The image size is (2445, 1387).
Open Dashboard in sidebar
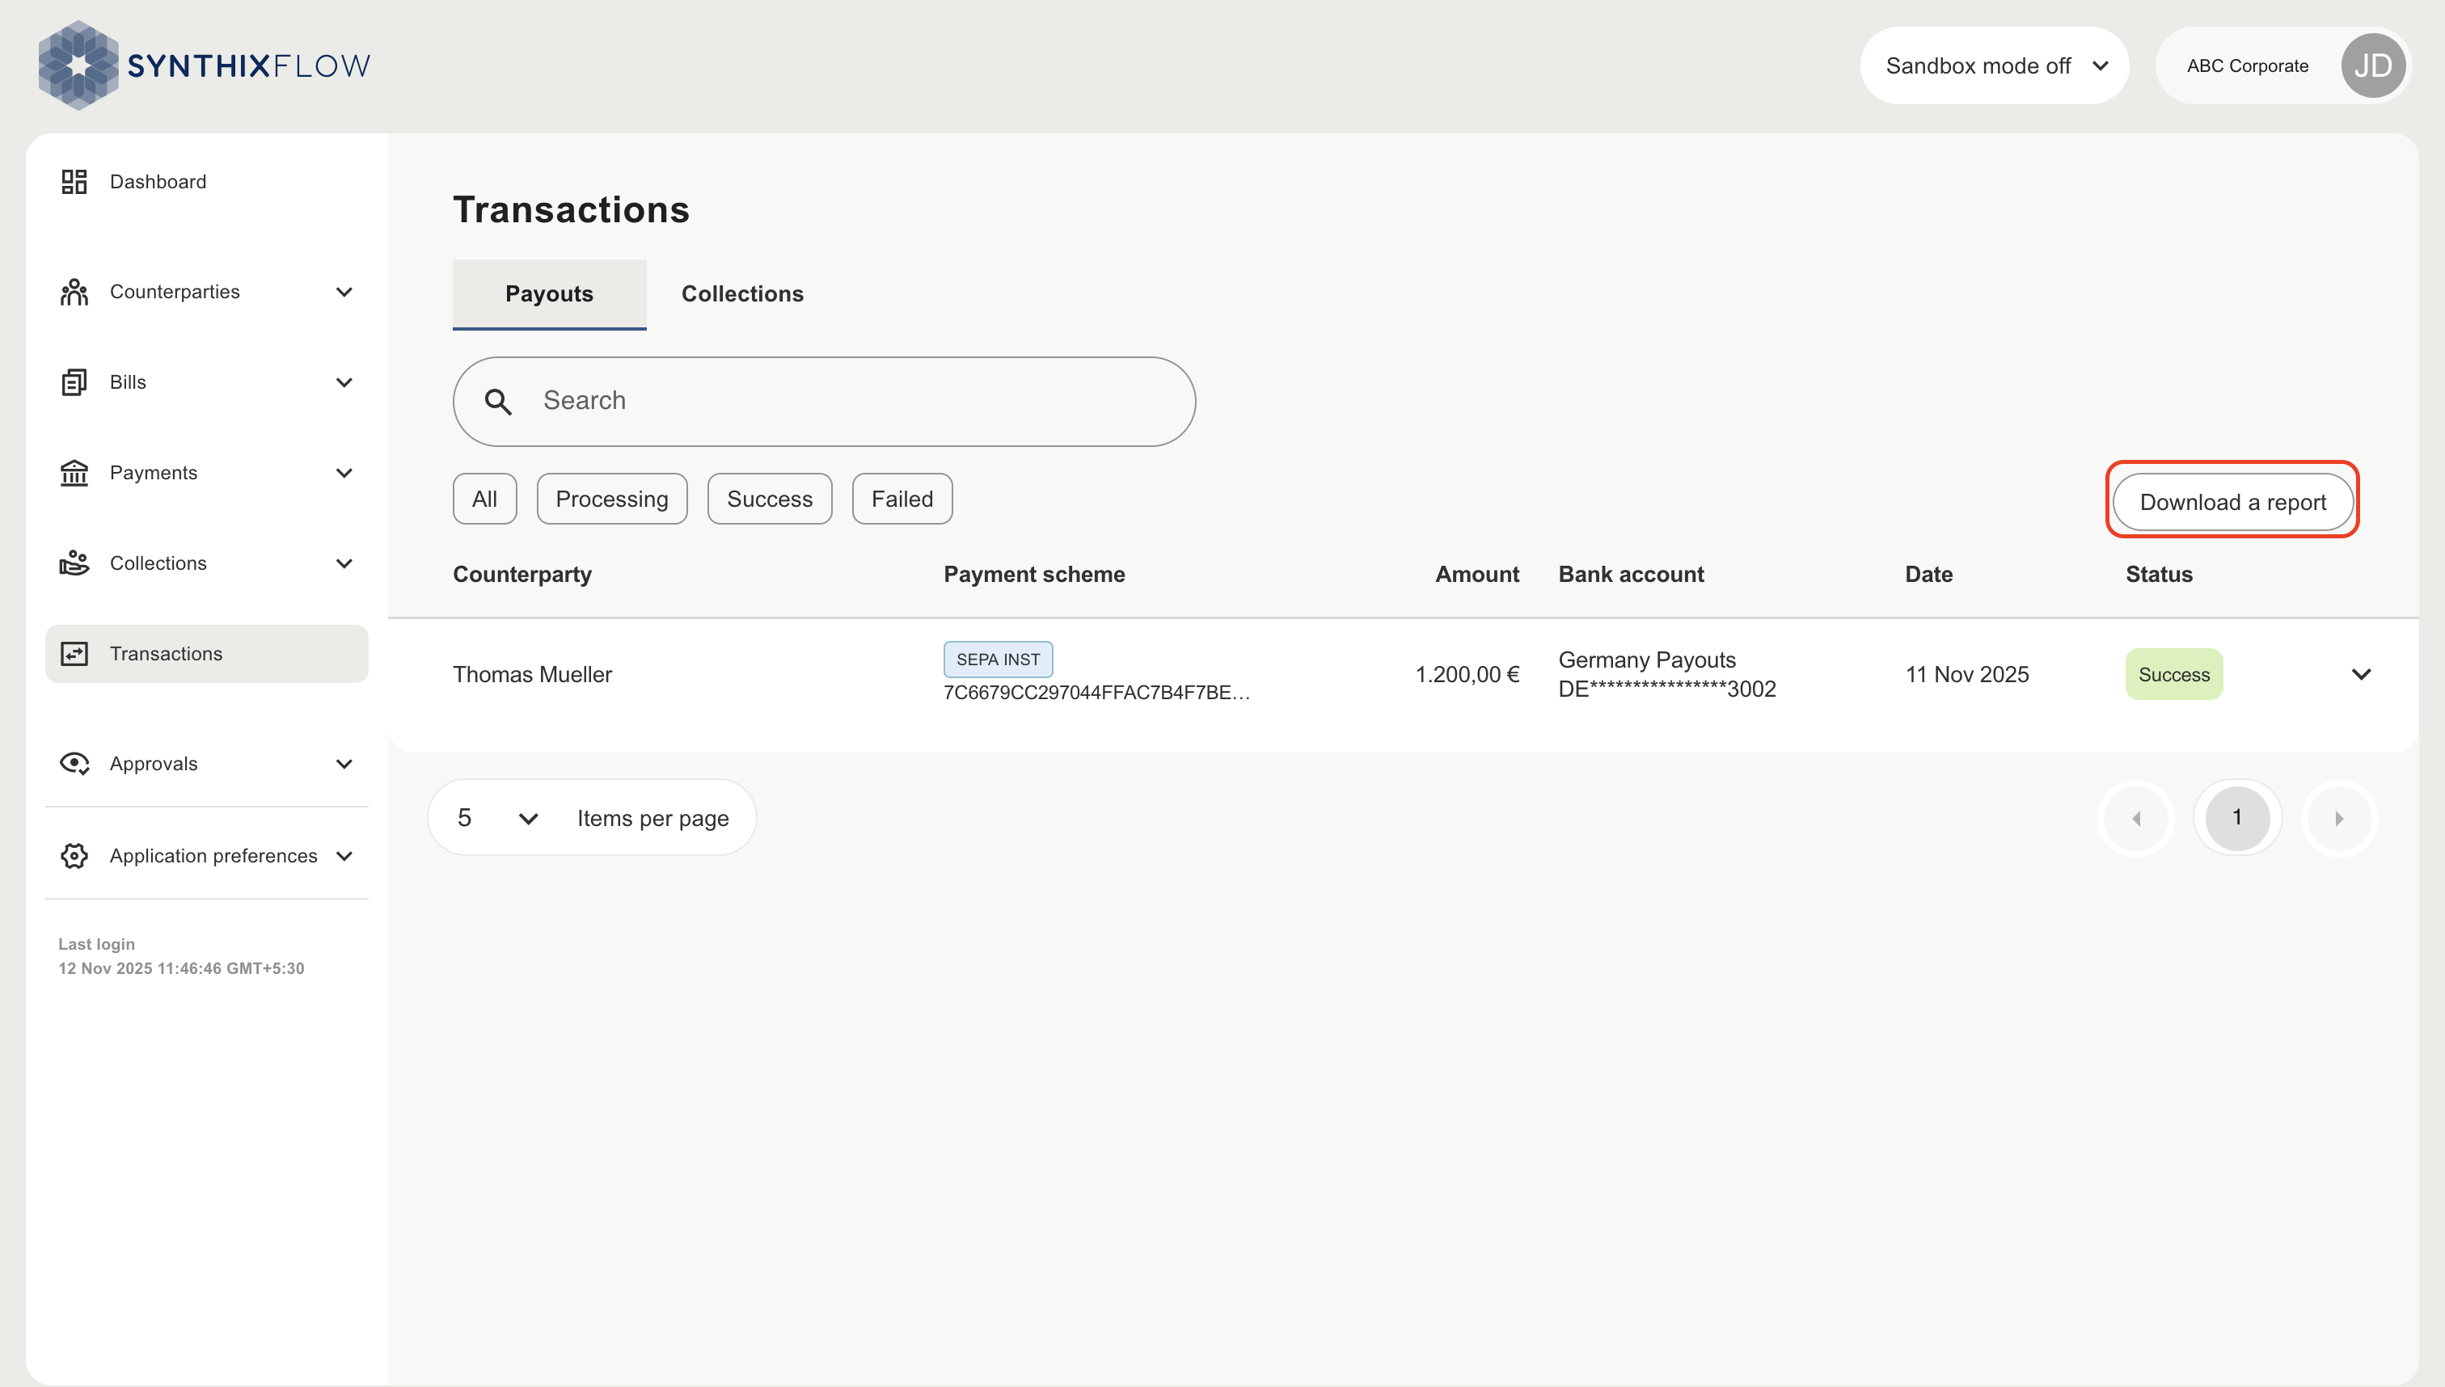coord(207,182)
